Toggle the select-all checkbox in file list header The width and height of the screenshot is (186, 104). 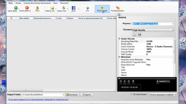(x=11, y=18)
